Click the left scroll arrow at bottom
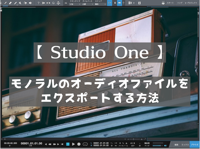 tap(2, 139)
